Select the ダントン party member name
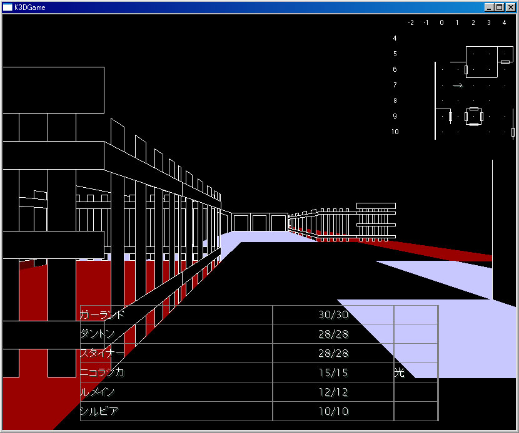 tap(98, 334)
